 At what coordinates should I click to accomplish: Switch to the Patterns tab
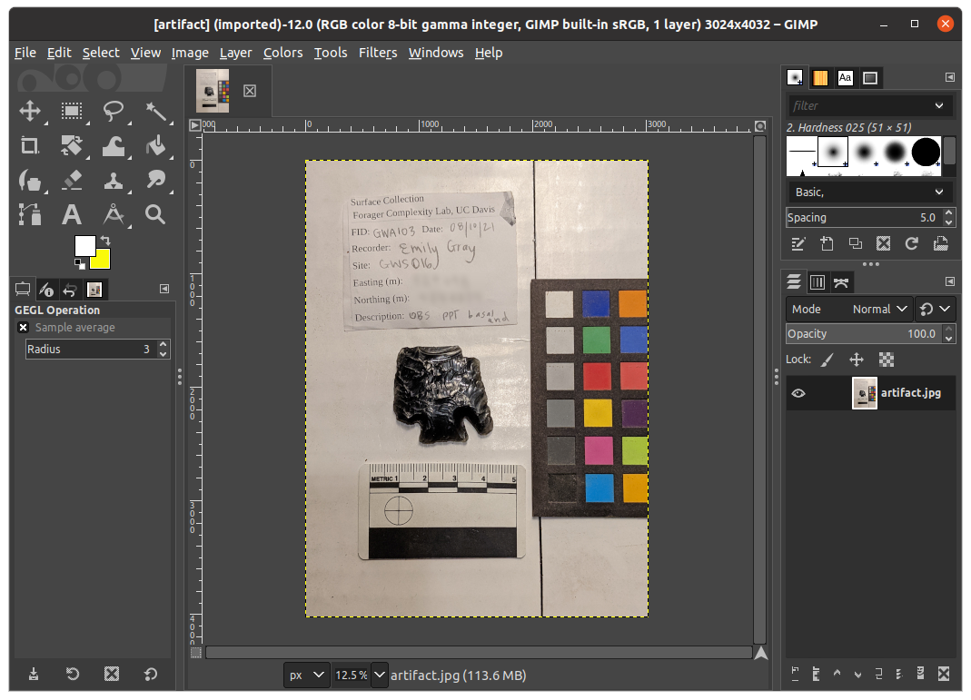[x=820, y=77]
